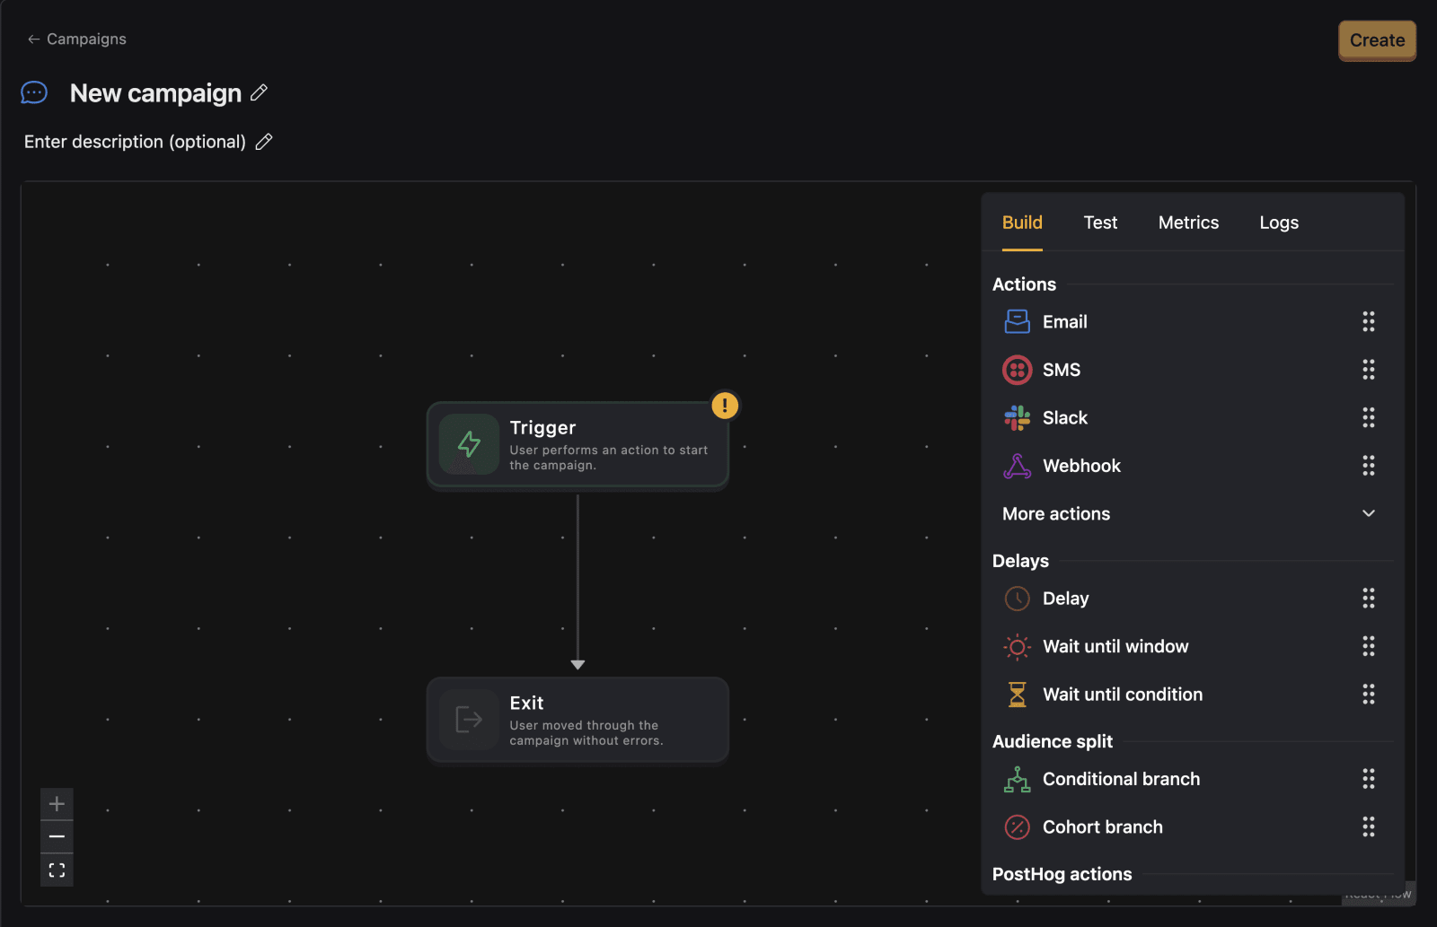Click the Webhook action label
Screen dimensions: 1437x927
pyautogui.click(x=1081, y=466)
